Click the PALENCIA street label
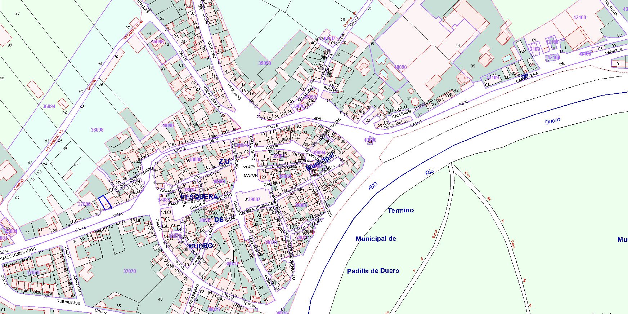 point(611,8)
